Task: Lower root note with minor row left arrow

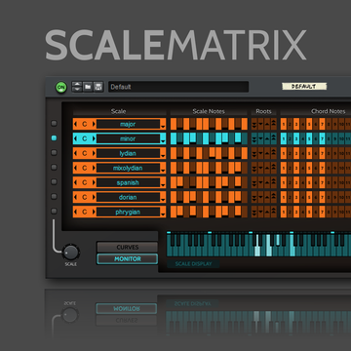Action: (x=76, y=138)
